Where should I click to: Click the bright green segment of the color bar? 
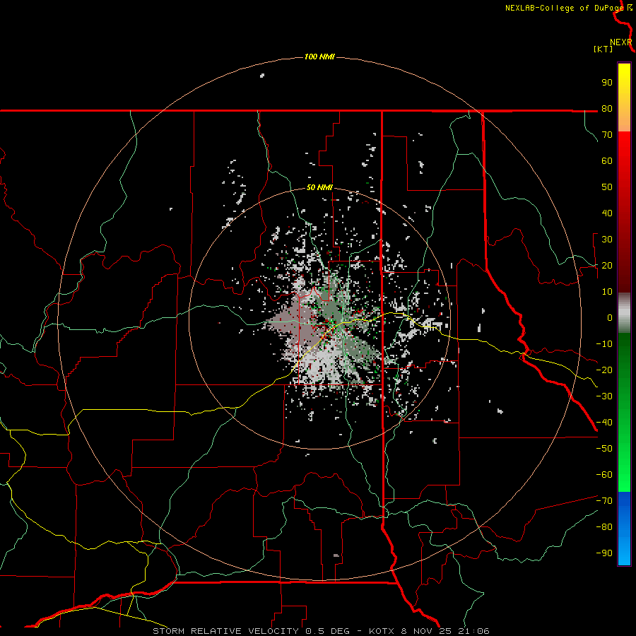pyautogui.click(x=624, y=412)
